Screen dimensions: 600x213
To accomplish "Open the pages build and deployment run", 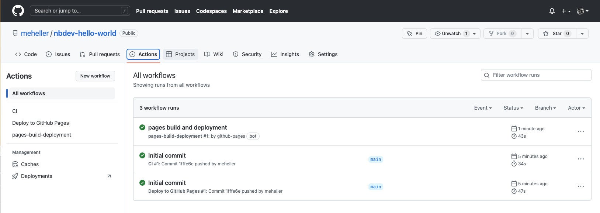I will (x=187, y=127).
